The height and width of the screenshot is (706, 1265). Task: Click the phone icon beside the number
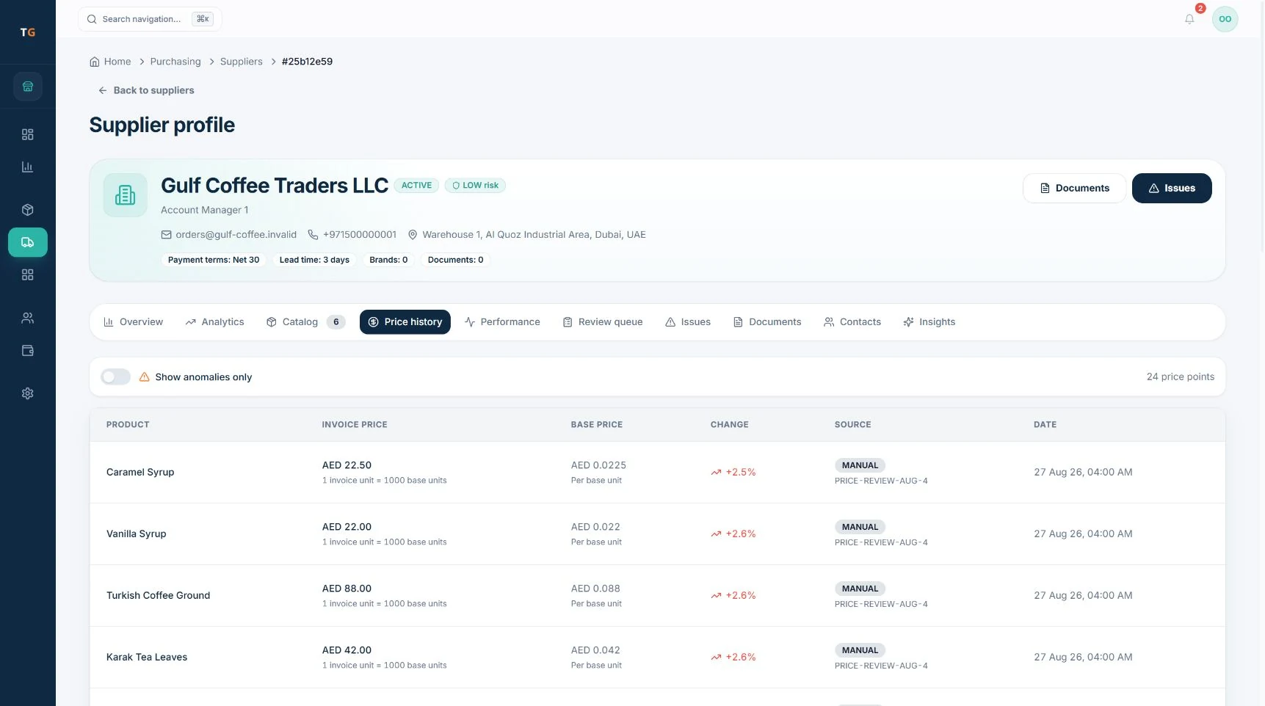pyautogui.click(x=313, y=235)
